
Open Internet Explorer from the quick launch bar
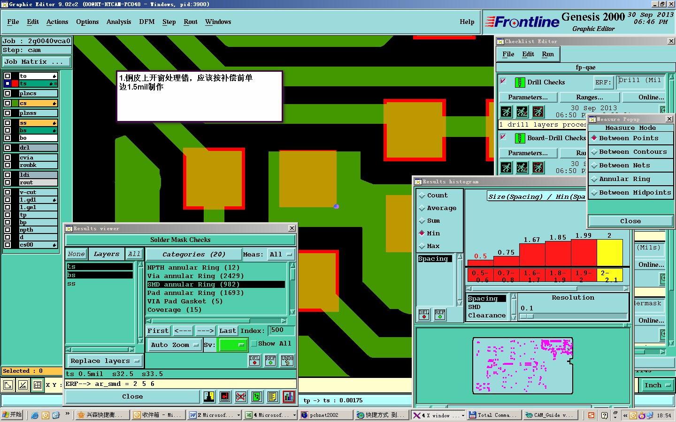coord(35,415)
